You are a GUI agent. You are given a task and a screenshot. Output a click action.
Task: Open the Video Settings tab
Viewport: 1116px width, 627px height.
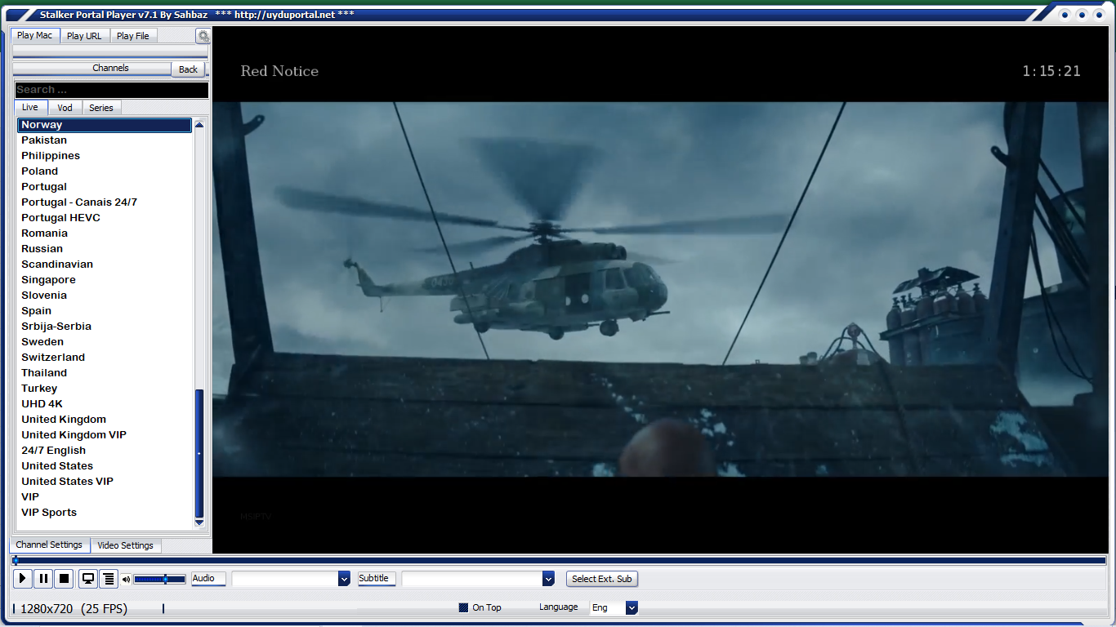[125, 545]
